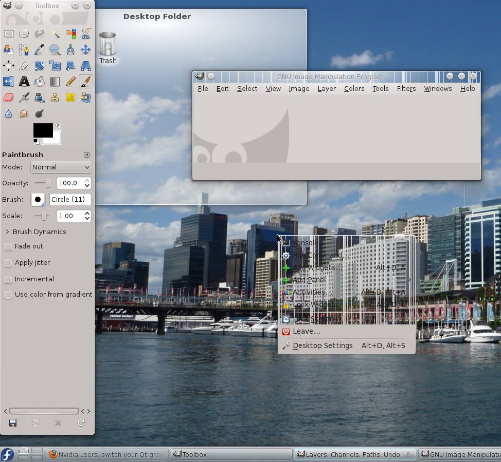Choose Desktop Settings from context menu
Viewport: 501px width, 462px height.
point(323,345)
